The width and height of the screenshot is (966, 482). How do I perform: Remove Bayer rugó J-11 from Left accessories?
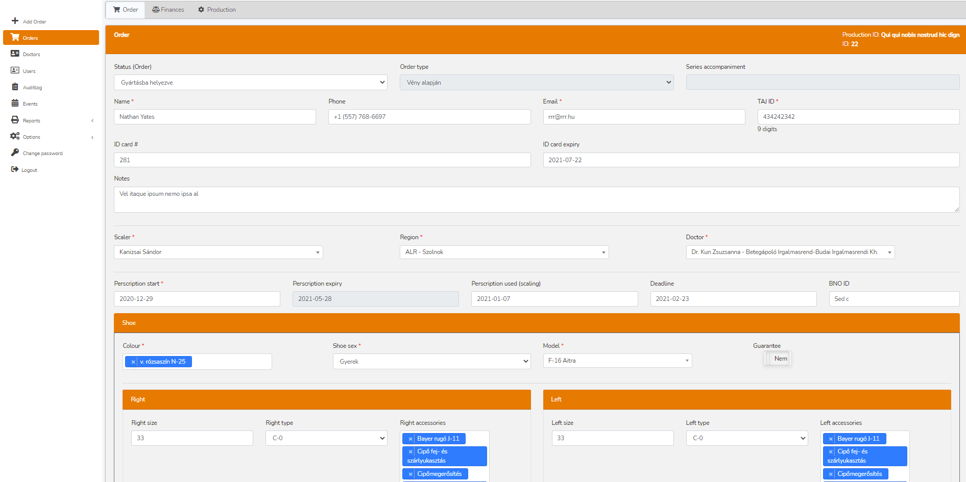pyautogui.click(x=831, y=439)
